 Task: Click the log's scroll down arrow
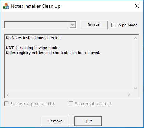[x=135, y=88]
